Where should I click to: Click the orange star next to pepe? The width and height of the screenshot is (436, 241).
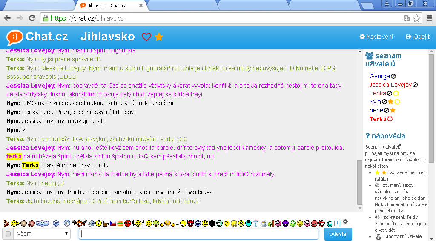[393, 110]
